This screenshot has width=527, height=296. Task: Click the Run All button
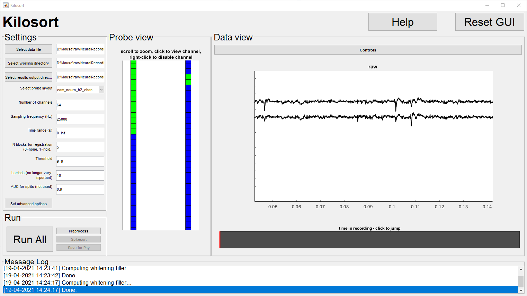pos(29,239)
